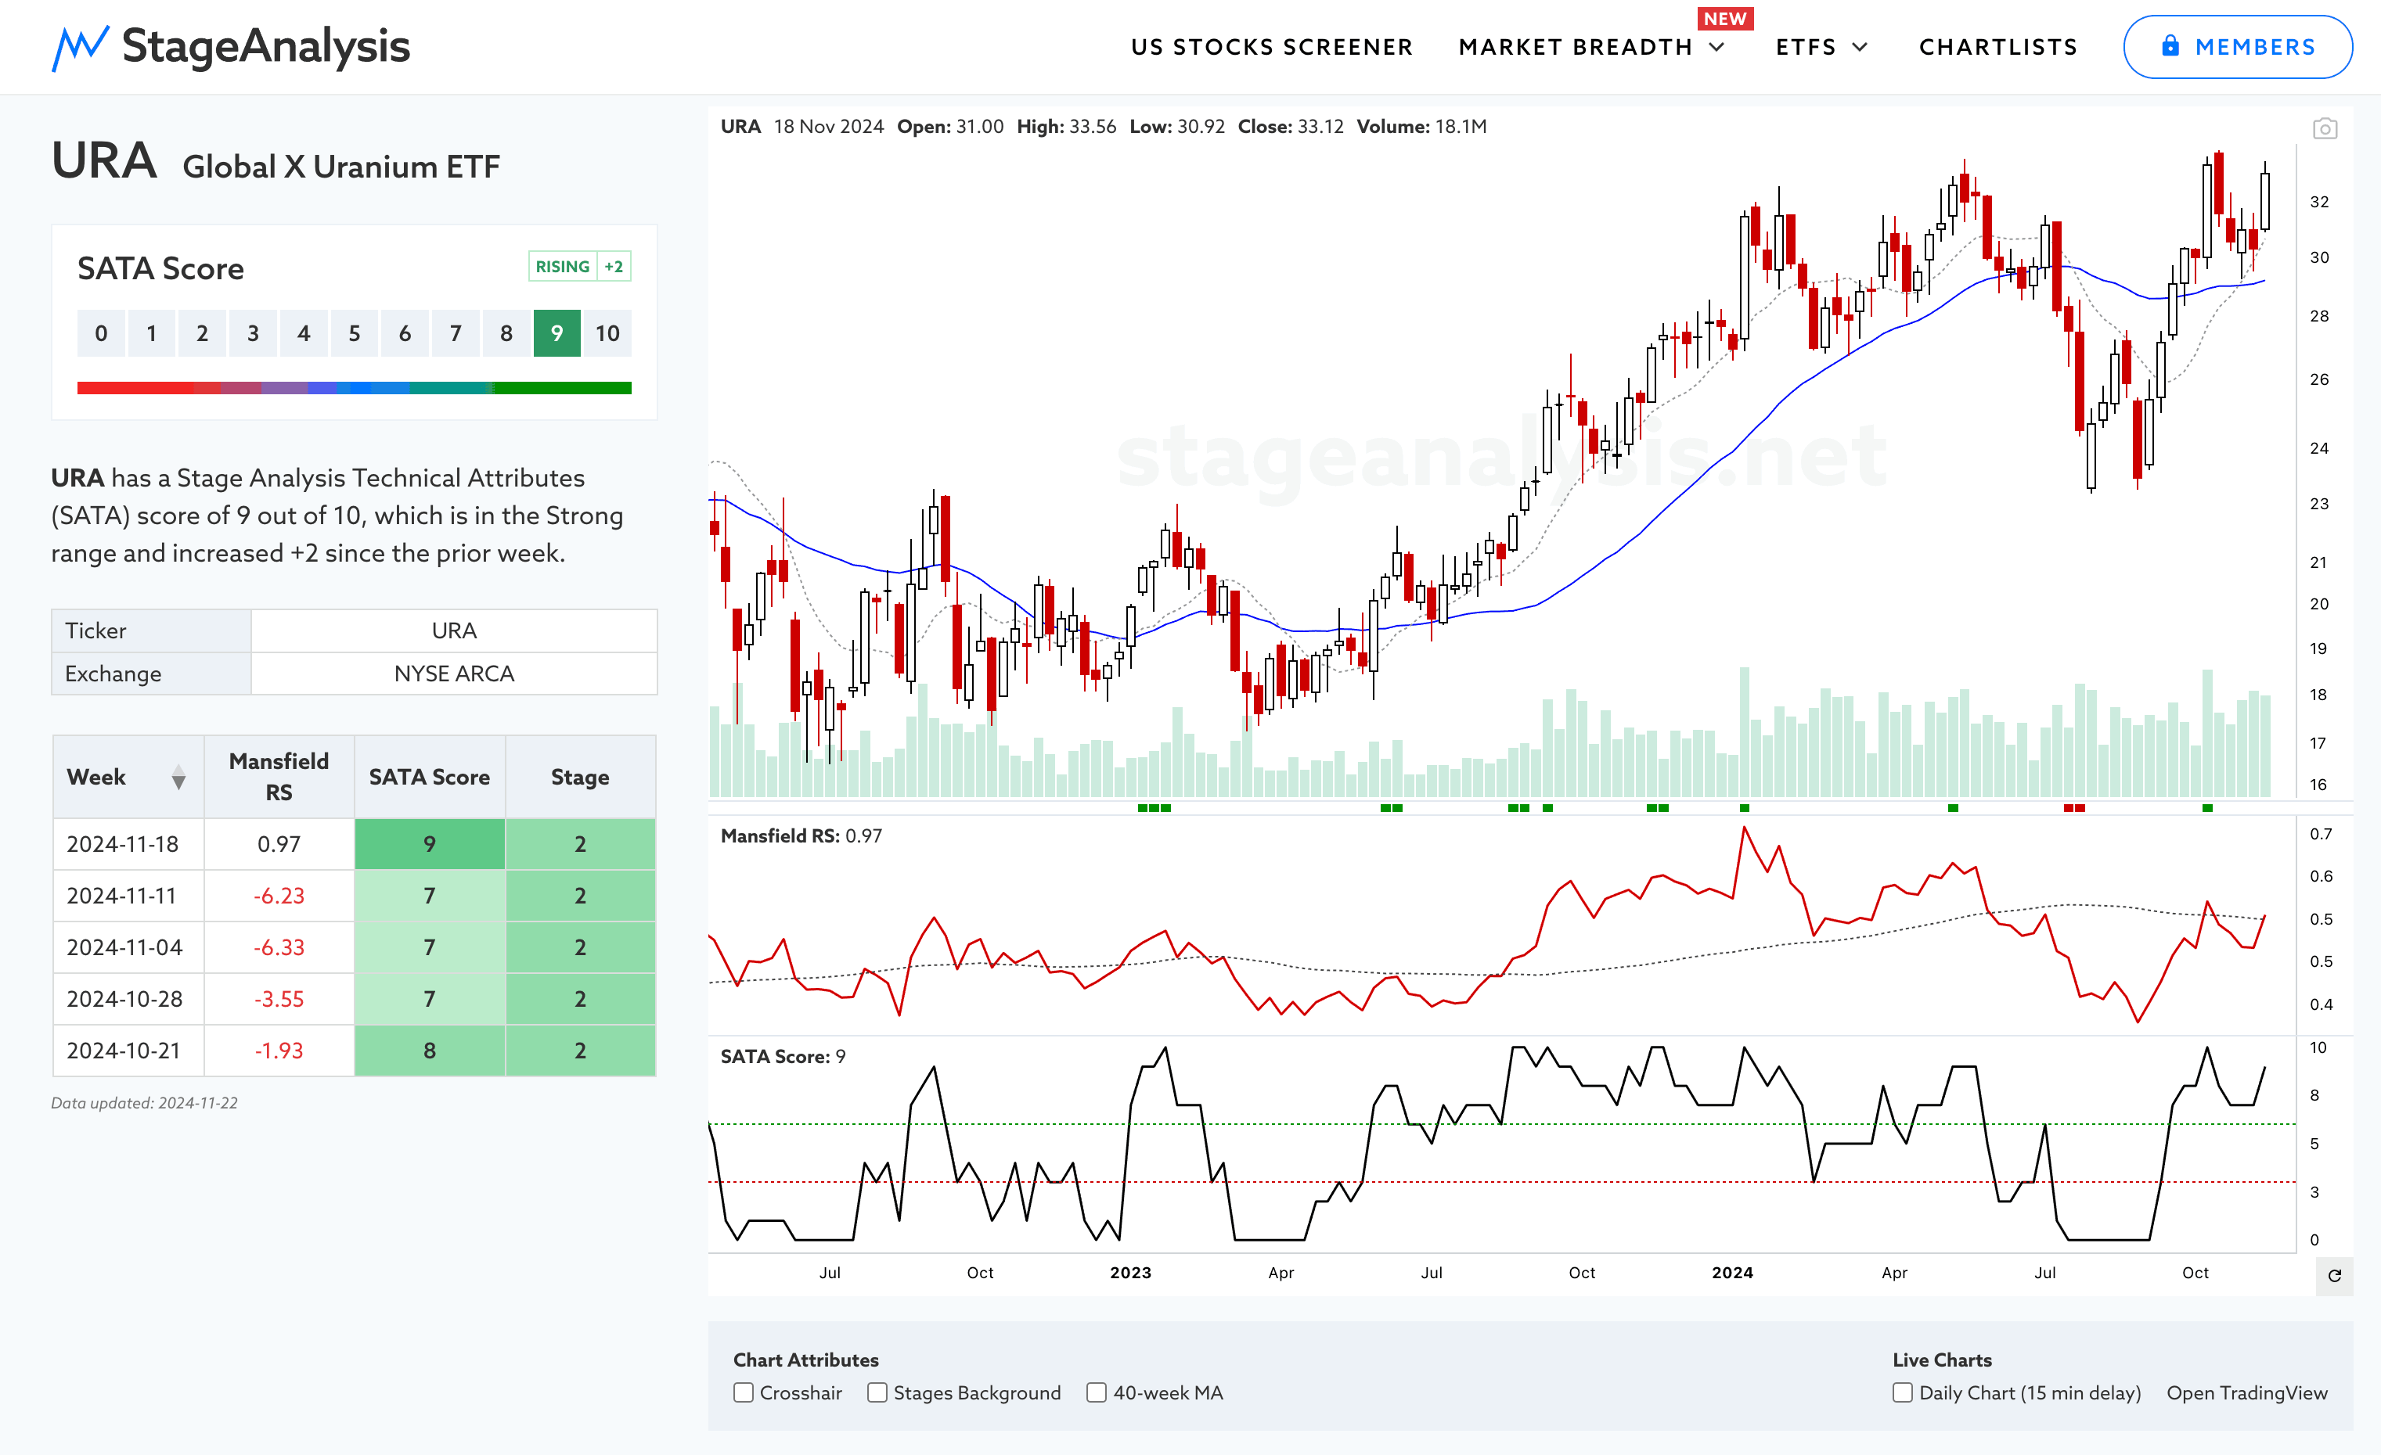Sort the table by Week sort arrows
Screen dimensions: 2381x1455
tap(178, 778)
